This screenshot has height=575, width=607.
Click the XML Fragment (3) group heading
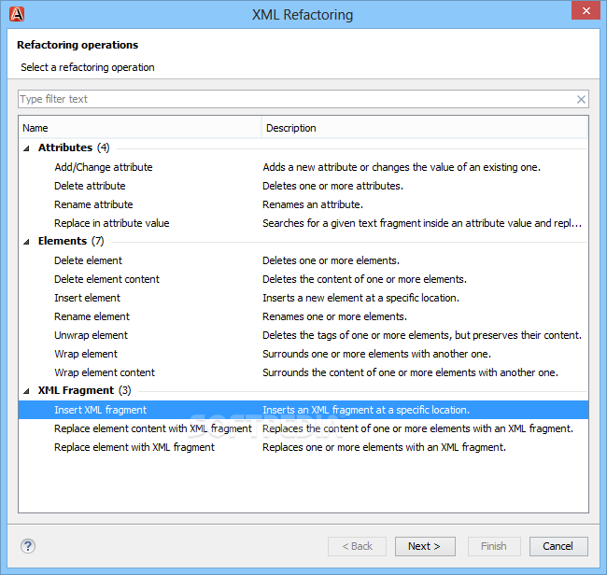click(x=84, y=390)
